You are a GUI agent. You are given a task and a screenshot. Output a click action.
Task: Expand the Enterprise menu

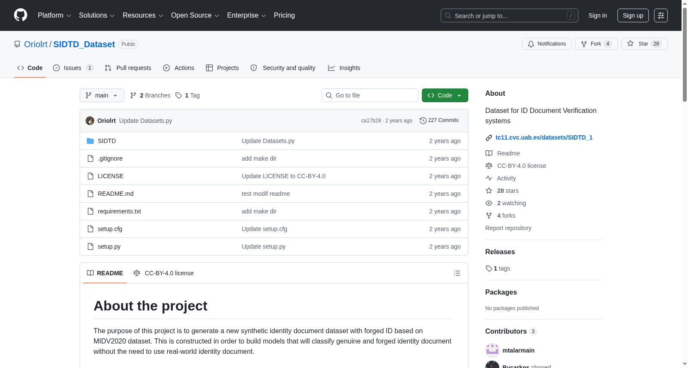click(x=246, y=15)
